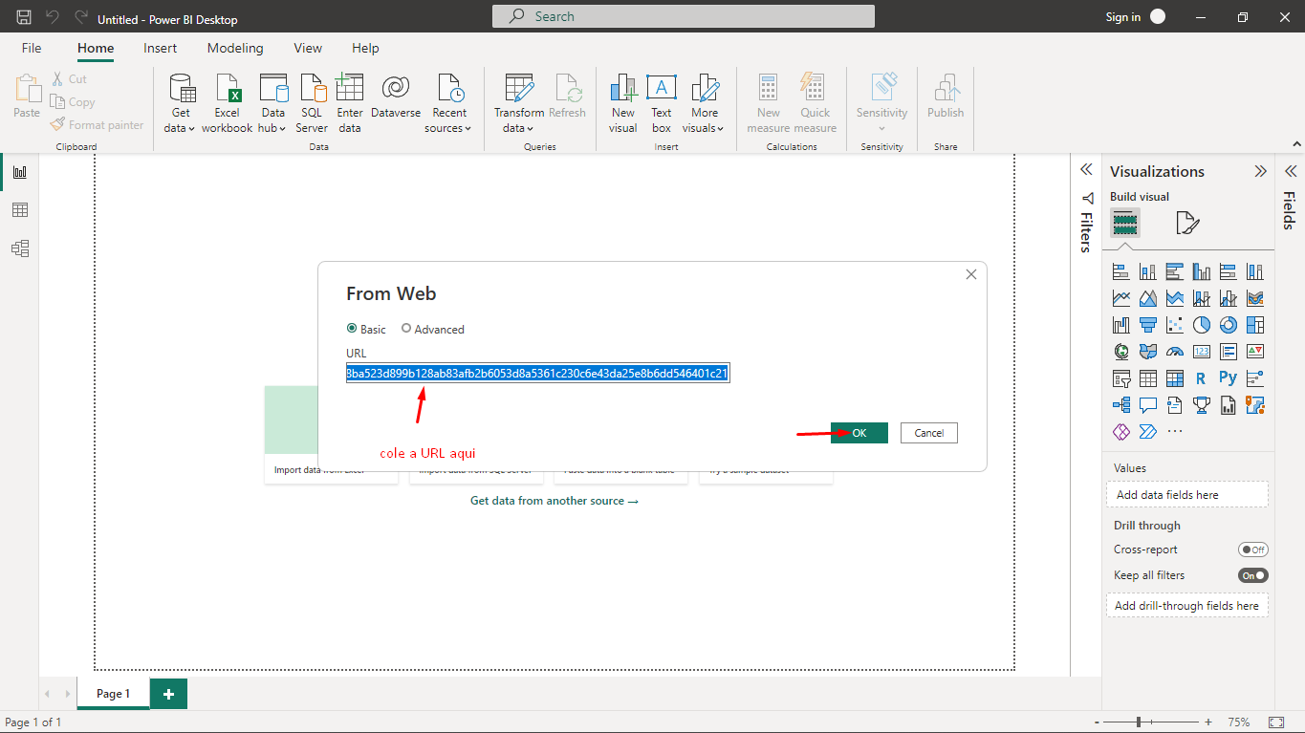This screenshot has height=733, width=1305.
Task: Select the Basic radio option
Action: [x=352, y=328]
